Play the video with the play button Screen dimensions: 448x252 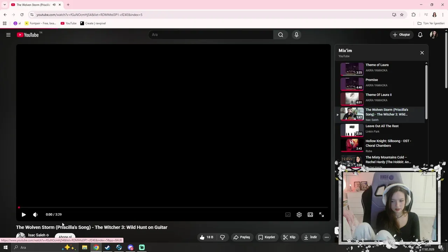click(23, 215)
